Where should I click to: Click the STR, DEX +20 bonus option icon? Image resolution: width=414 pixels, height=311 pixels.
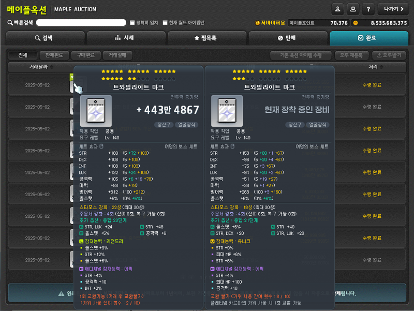pyautogui.click(x=212, y=233)
